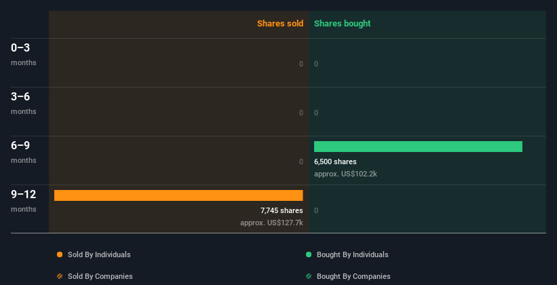
Task: Click the Shares sold column header
Action: pos(280,24)
